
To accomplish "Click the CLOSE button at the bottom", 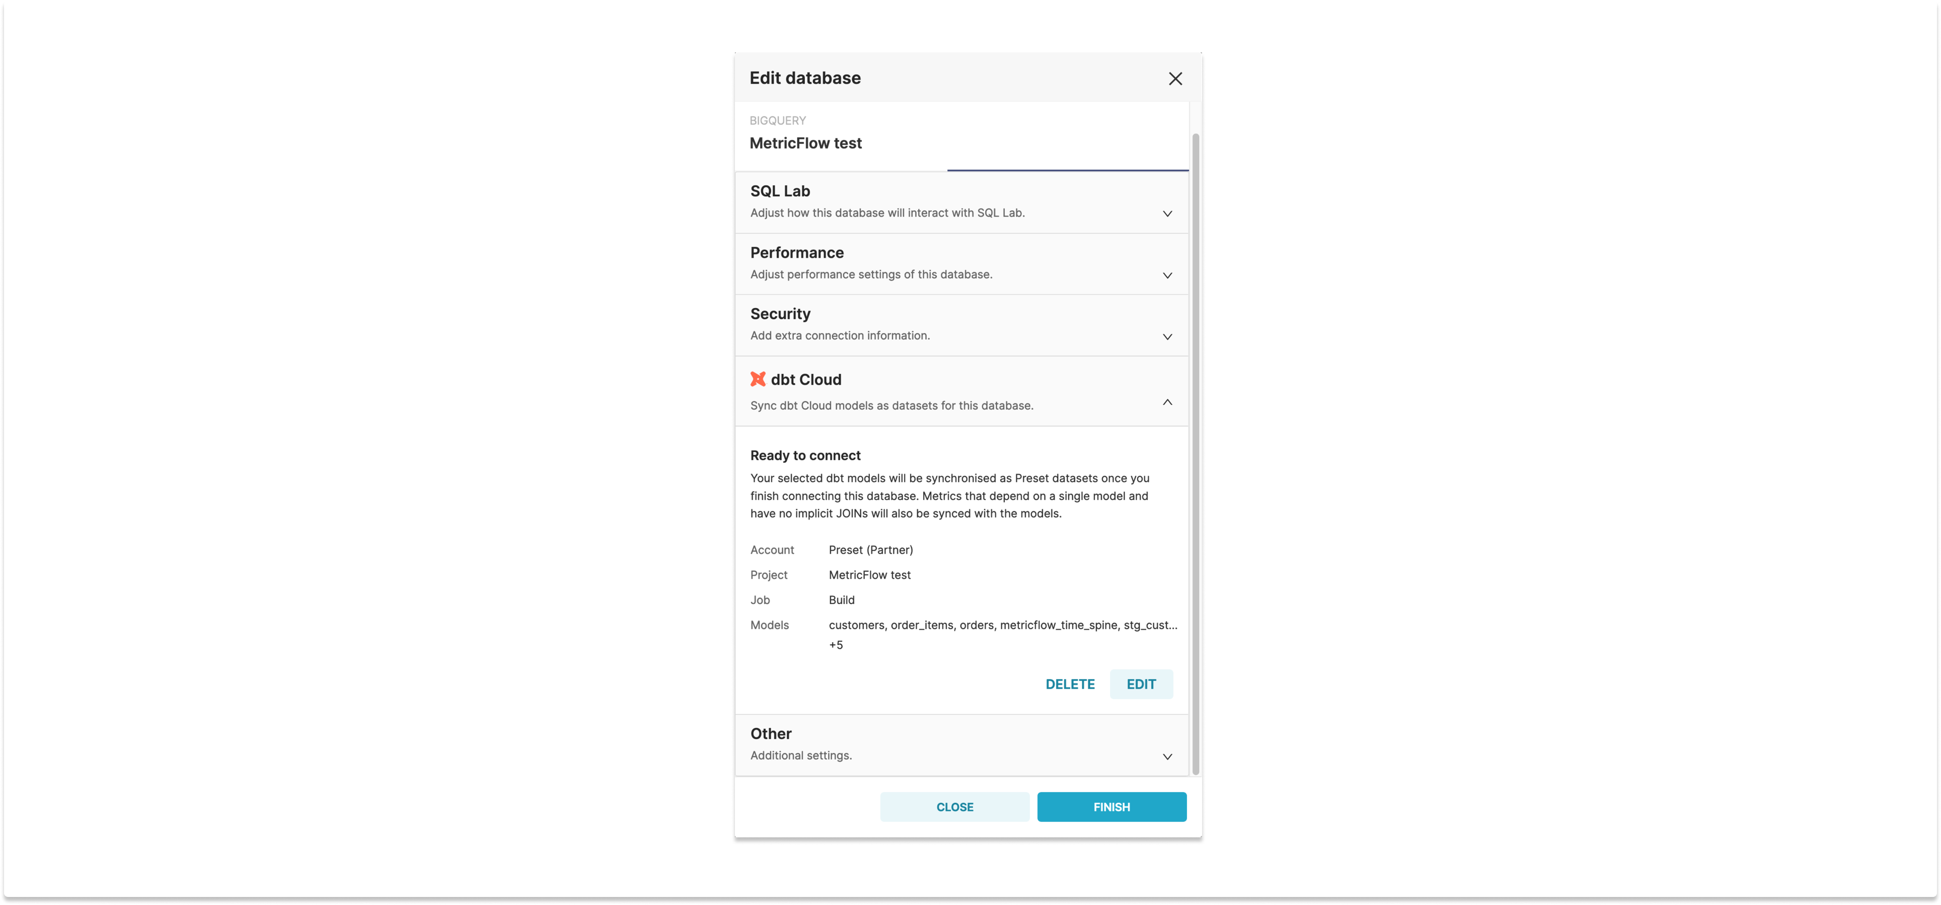I will [955, 806].
